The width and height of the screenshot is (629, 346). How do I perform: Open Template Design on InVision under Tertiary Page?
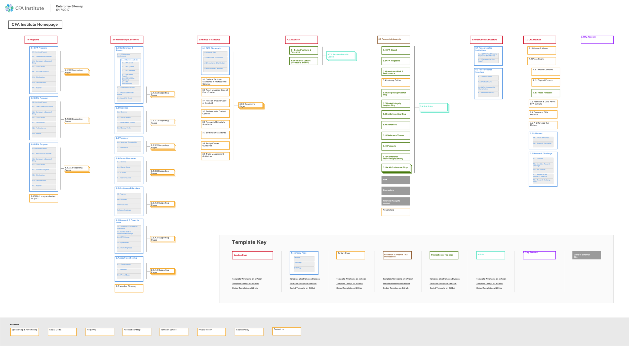pyautogui.click(x=349, y=284)
